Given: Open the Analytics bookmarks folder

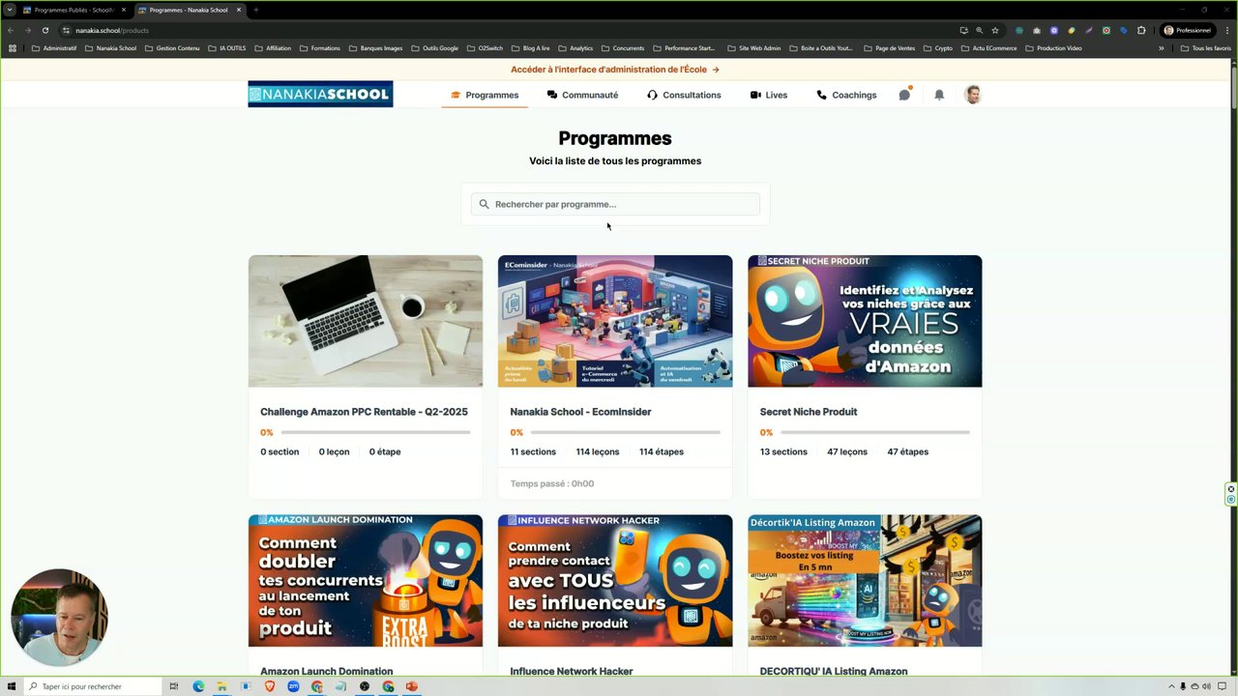Looking at the screenshot, I should pyautogui.click(x=575, y=48).
